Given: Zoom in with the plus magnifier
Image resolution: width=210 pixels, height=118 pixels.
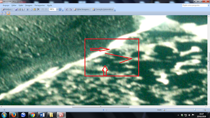Looking at the screenshot, I should point(205,110).
